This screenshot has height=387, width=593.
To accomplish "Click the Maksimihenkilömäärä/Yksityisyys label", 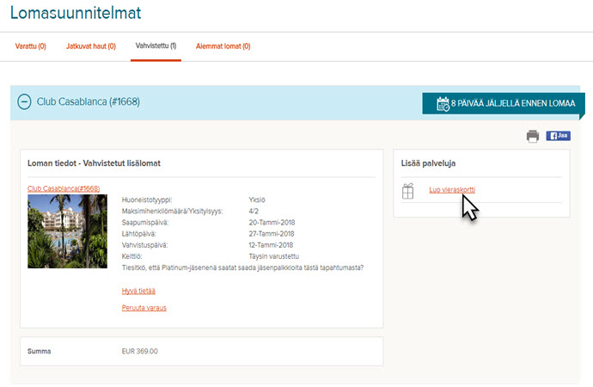I will 173,211.
